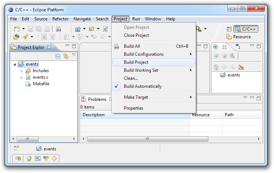This screenshot has height=173, width=274.
Task: Click the Edit Make Target icon
Action: point(224,56)
